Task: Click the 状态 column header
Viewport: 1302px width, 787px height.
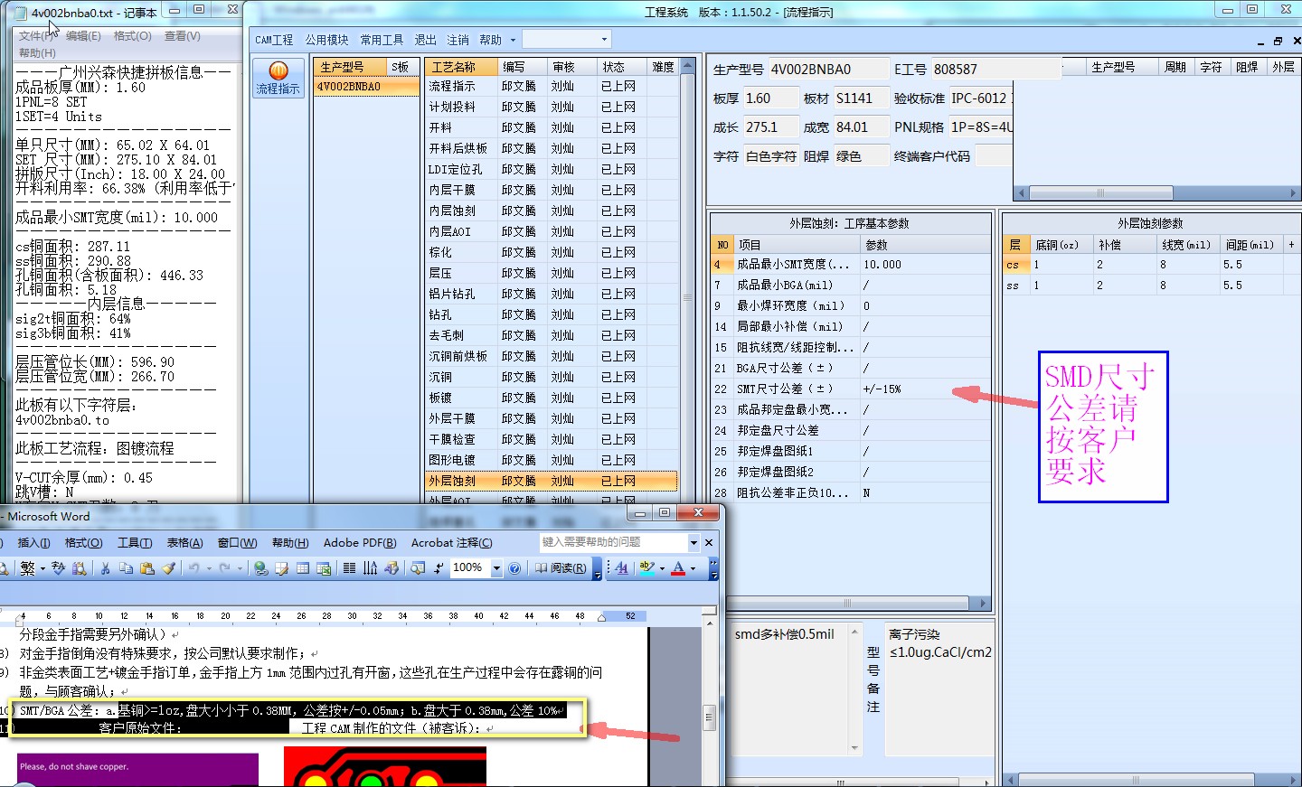Action: tap(621, 67)
